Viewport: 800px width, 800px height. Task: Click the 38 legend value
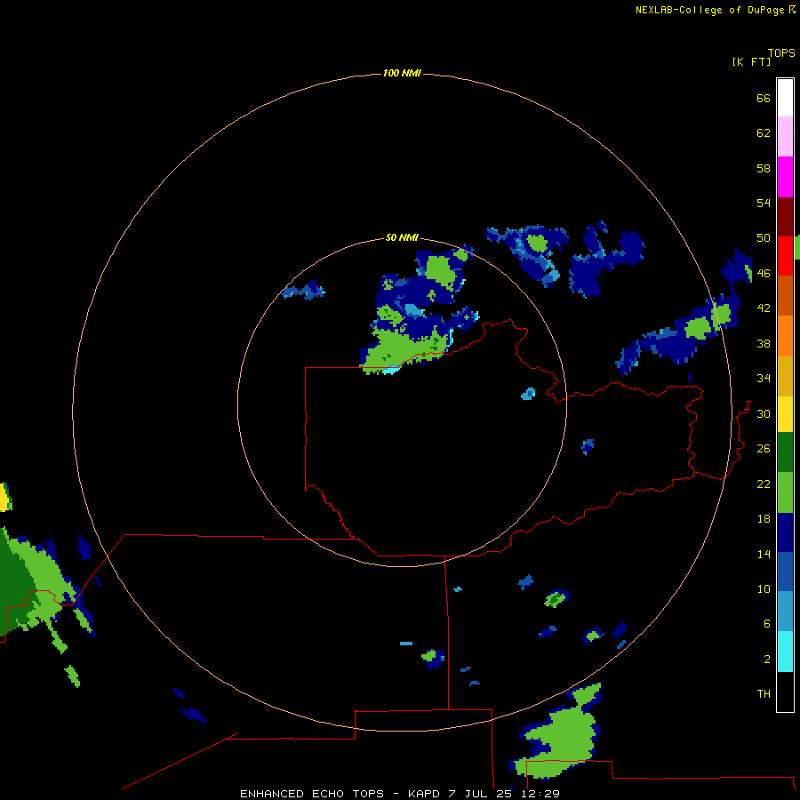[764, 343]
